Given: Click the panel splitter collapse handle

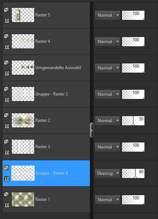Looking at the screenshot, I should point(92,130).
